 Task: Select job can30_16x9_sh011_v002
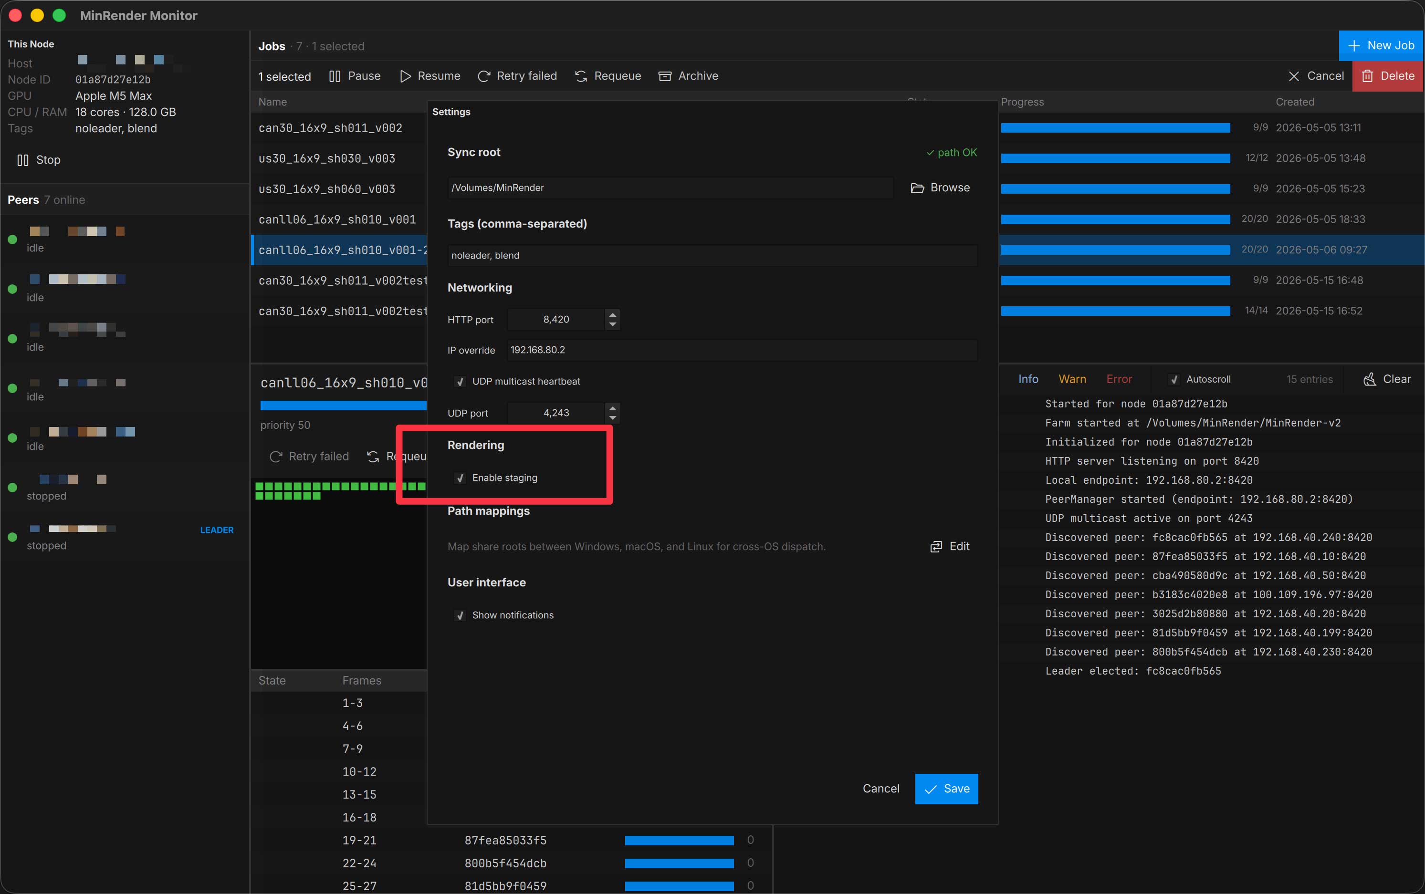[330, 128]
